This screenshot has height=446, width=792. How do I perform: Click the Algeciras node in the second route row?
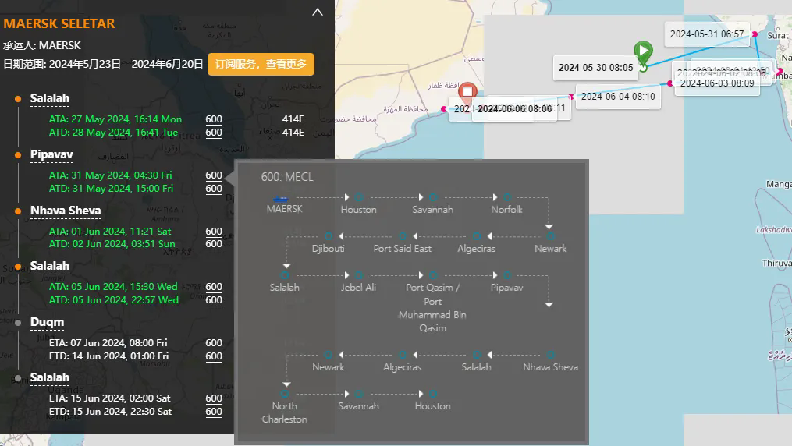tap(476, 236)
